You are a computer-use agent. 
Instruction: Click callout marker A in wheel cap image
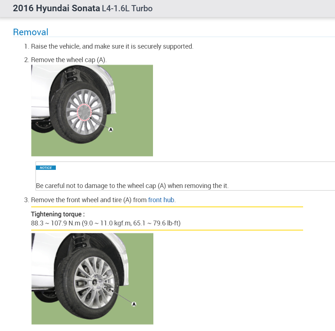pos(111,130)
